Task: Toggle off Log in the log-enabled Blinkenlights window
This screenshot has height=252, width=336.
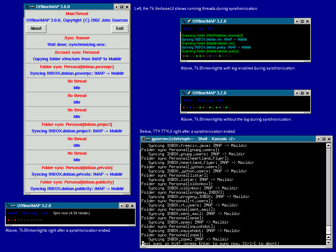Action: point(200,29)
